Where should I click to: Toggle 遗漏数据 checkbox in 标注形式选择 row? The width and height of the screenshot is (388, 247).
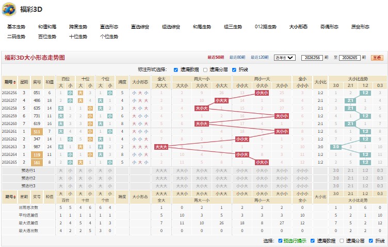click(176, 70)
